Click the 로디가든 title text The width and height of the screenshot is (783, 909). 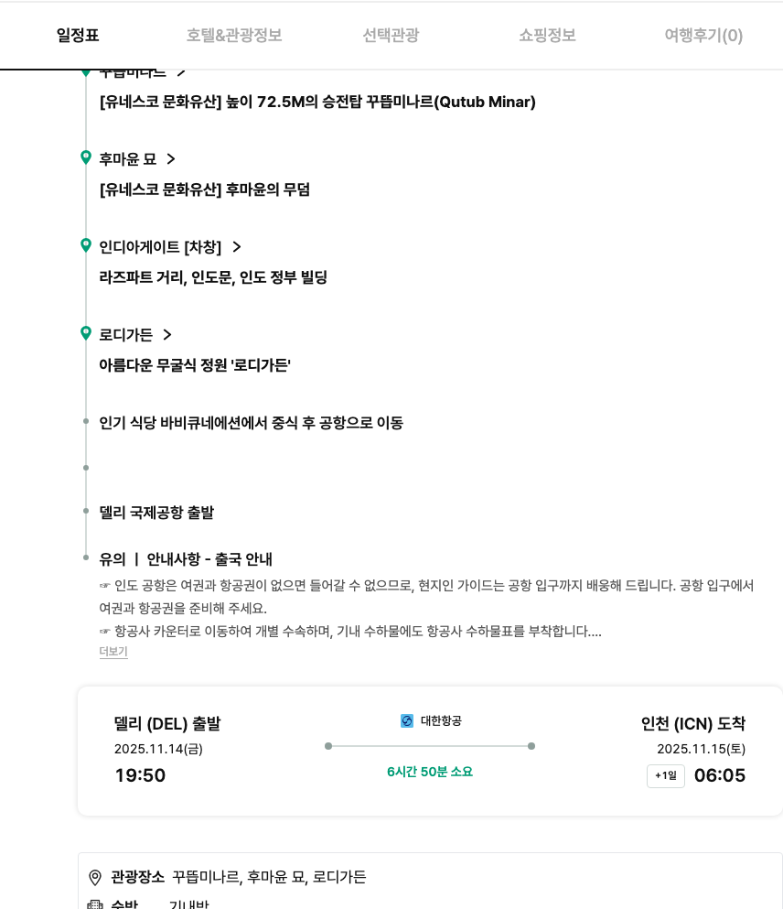(x=126, y=335)
